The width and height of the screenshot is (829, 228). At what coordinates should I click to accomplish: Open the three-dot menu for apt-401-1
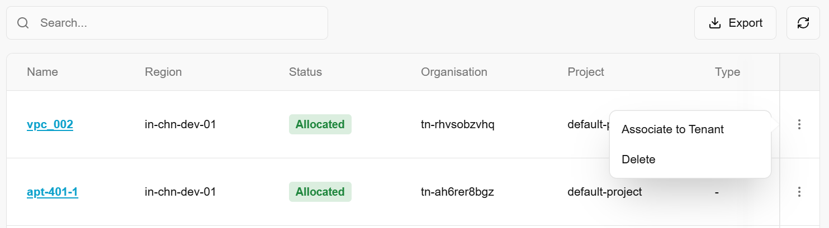[799, 192]
